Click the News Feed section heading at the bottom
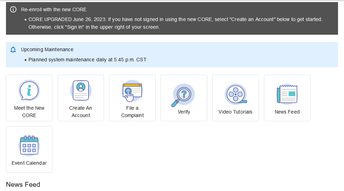The image size is (344, 191). [x=23, y=184]
